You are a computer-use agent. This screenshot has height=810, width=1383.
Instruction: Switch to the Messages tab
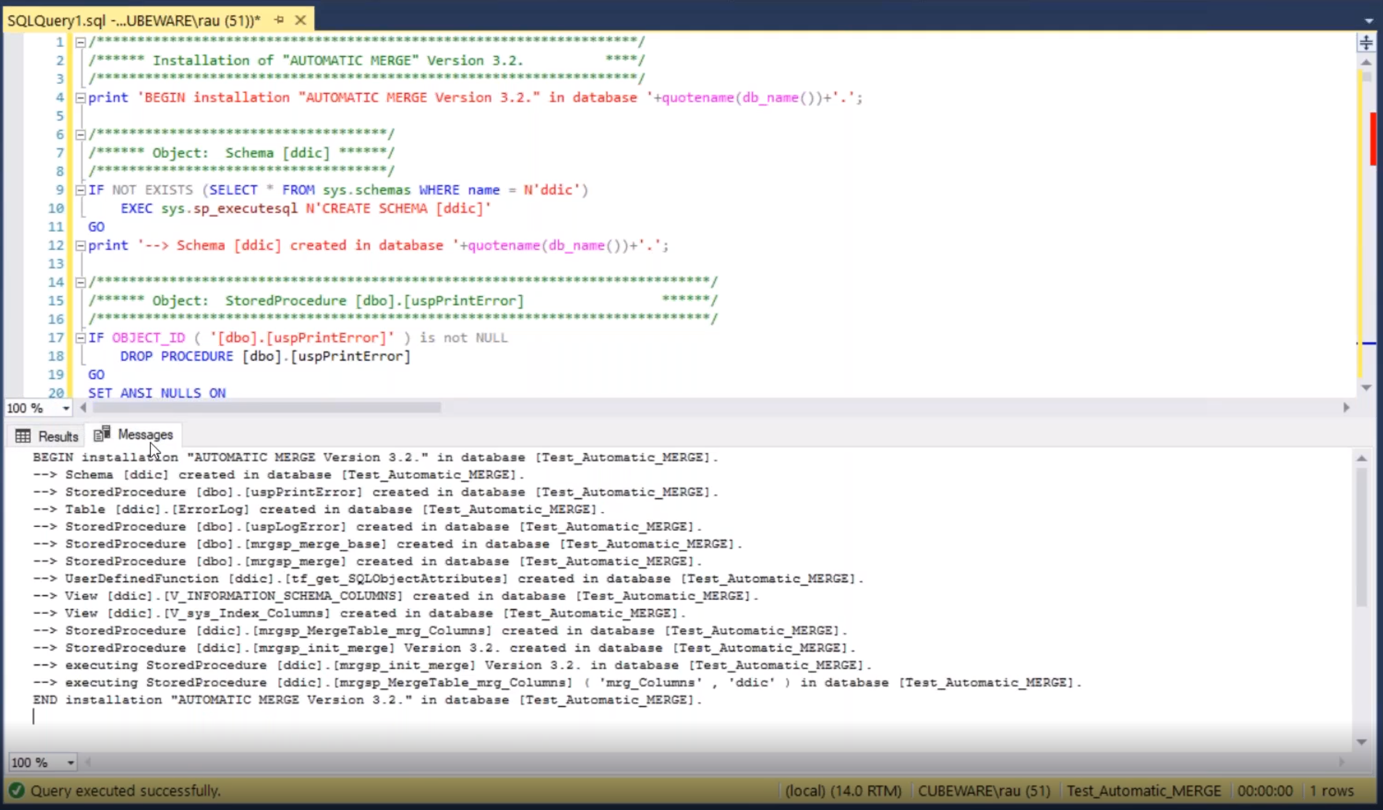pyautogui.click(x=134, y=435)
